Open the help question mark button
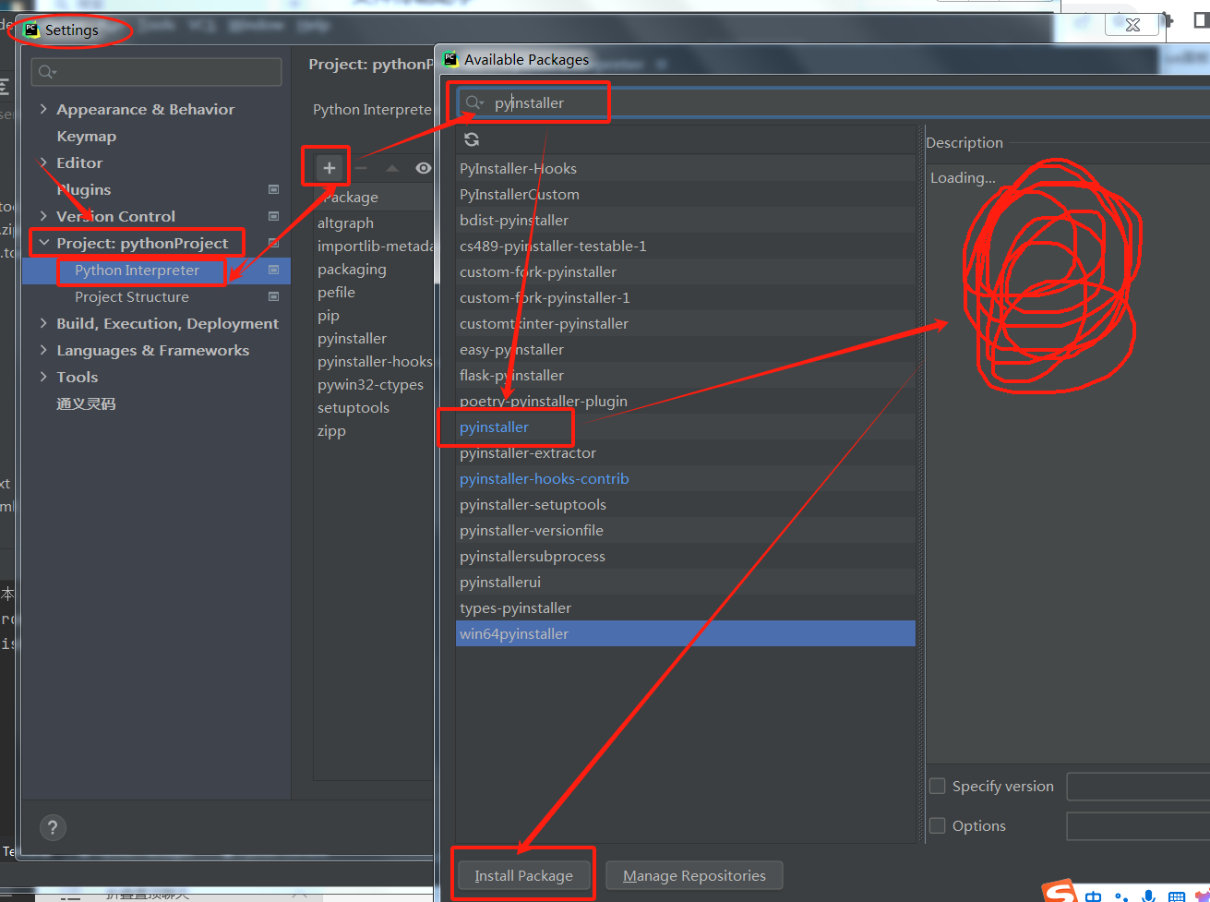 (x=53, y=827)
